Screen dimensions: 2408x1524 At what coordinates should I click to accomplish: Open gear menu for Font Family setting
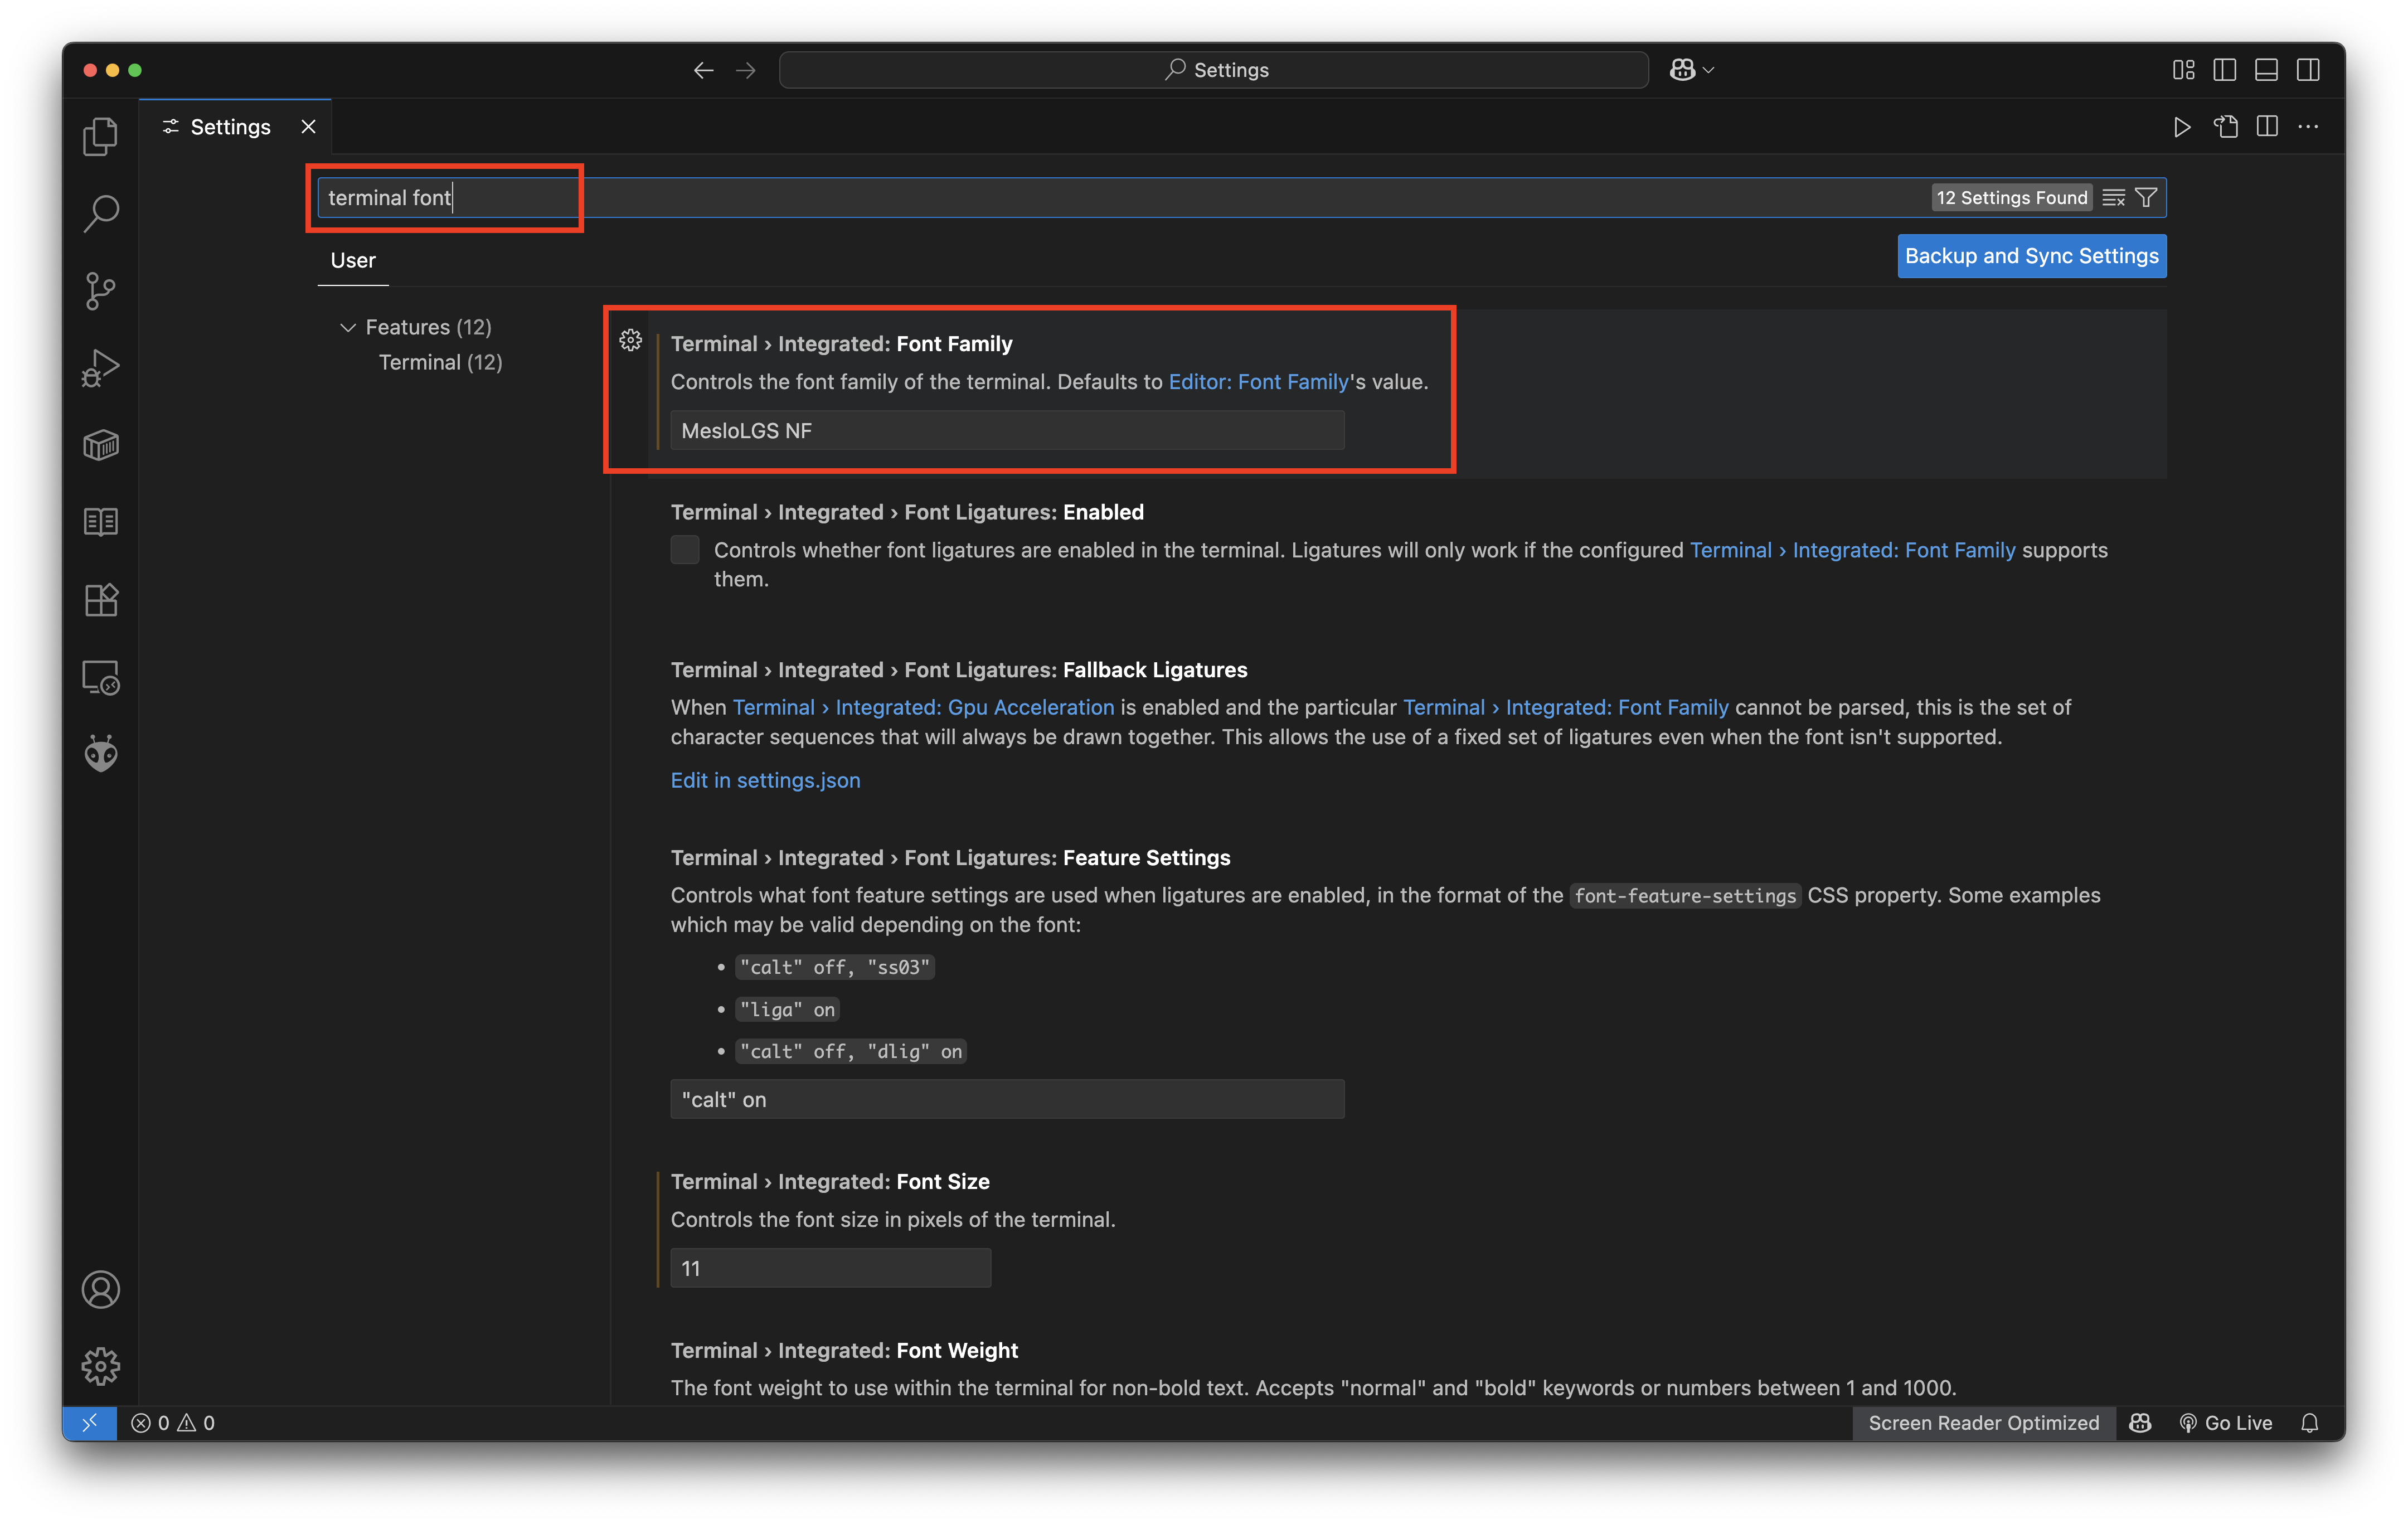tap(630, 341)
